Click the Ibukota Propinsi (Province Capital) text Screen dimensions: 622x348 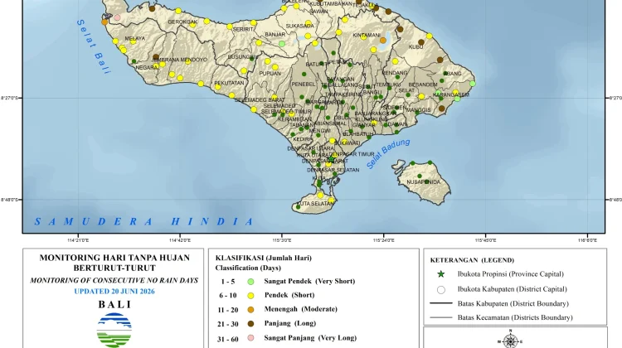coord(511,274)
